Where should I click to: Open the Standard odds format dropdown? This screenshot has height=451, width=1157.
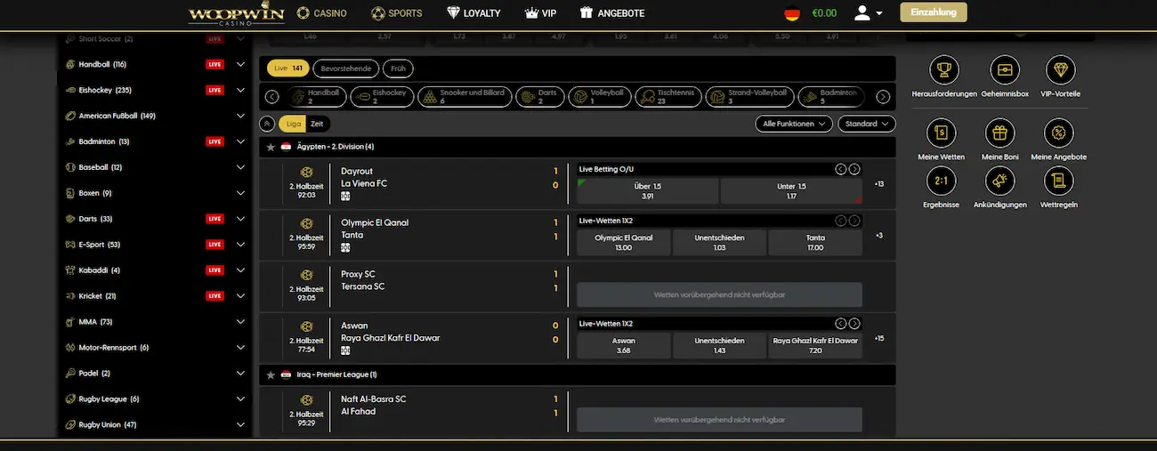coord(866,124)
